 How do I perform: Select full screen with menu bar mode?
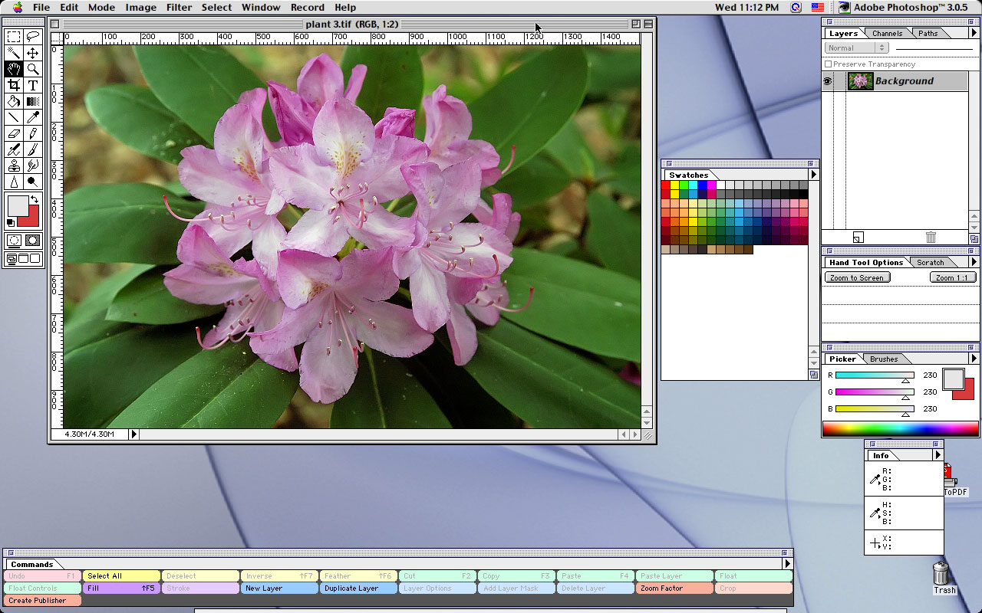[x=23, y=259]
